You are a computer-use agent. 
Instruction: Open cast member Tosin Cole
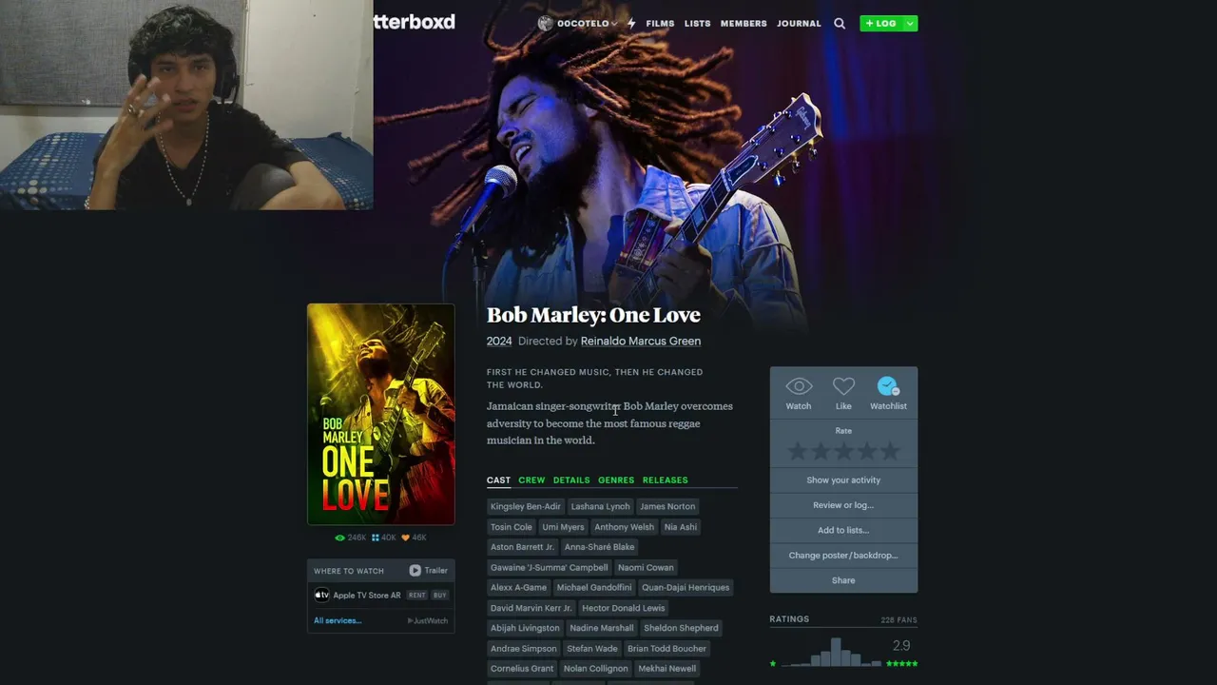click(512, 527)
